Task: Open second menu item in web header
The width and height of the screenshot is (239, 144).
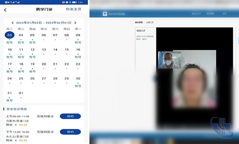Action: click(210, 13)
